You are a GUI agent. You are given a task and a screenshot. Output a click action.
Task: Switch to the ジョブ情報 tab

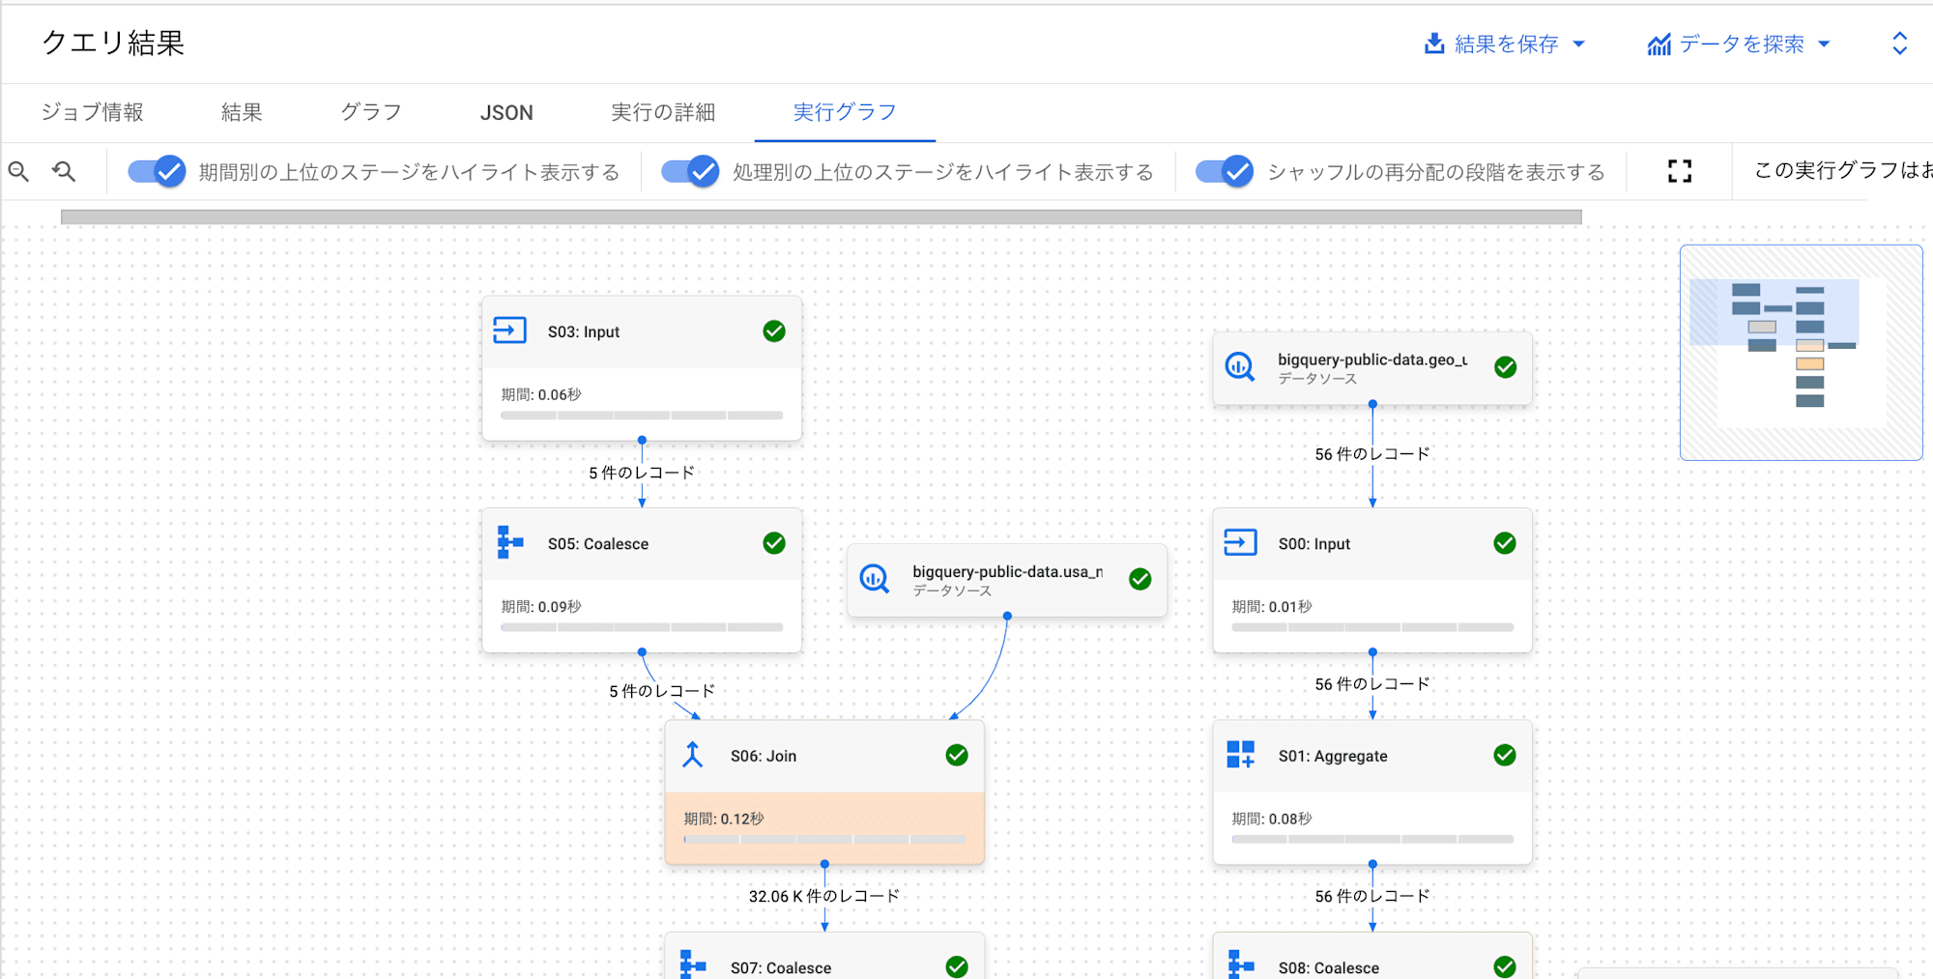pos(93,112)
